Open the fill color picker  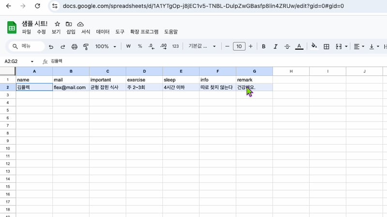click(314, 46)
